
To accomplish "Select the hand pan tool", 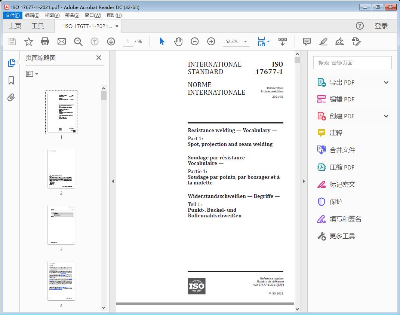I will [x=178, y=42].
